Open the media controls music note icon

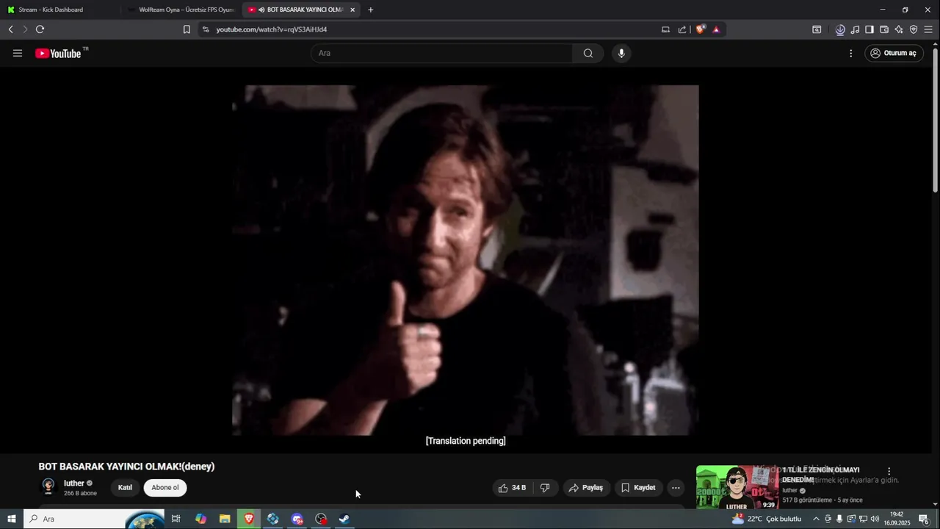coord(855,29)
